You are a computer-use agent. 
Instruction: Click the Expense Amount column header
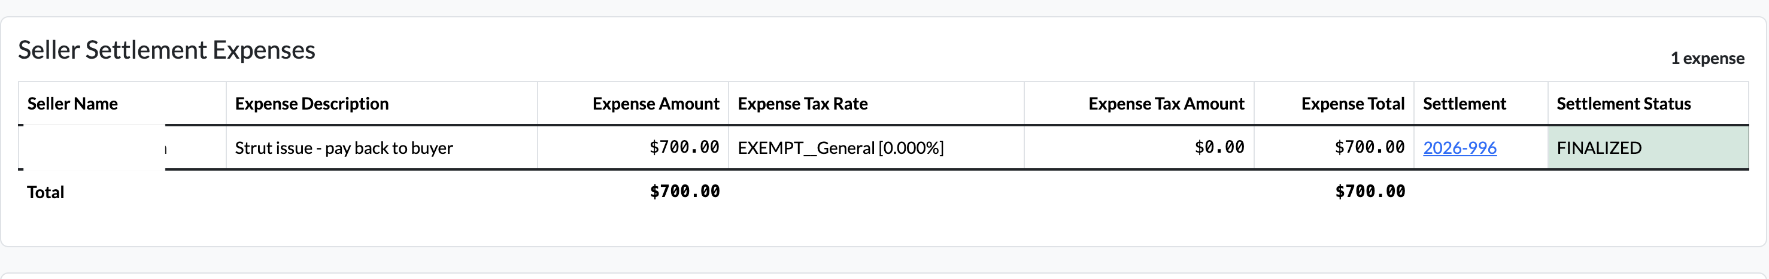point(656,104)
